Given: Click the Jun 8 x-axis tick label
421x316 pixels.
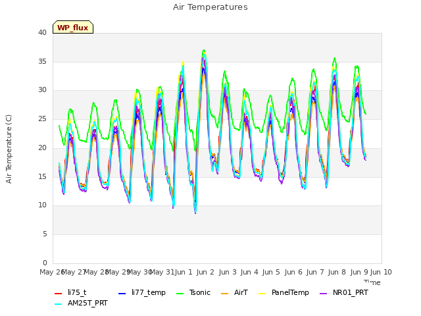Looking at the screenshot, I should [x=337, y=272].
